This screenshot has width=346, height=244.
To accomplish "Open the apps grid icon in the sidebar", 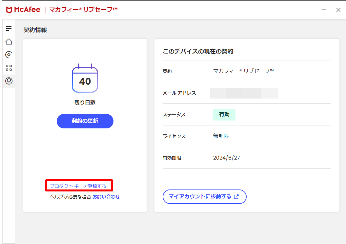I will pos(9,68).
